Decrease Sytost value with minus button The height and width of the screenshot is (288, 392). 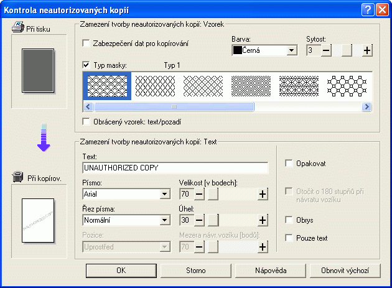[327, 50]
